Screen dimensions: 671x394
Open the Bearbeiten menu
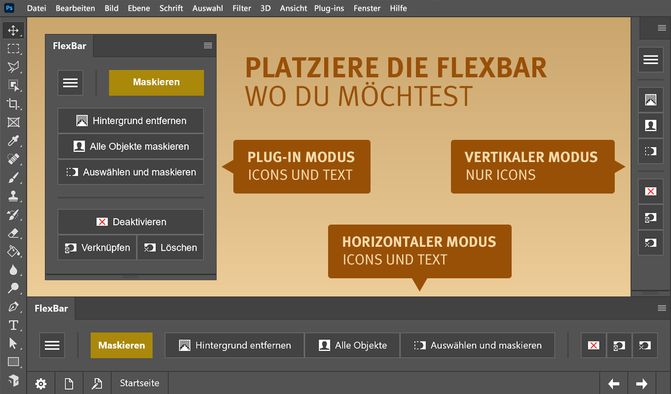pos(75,8)
